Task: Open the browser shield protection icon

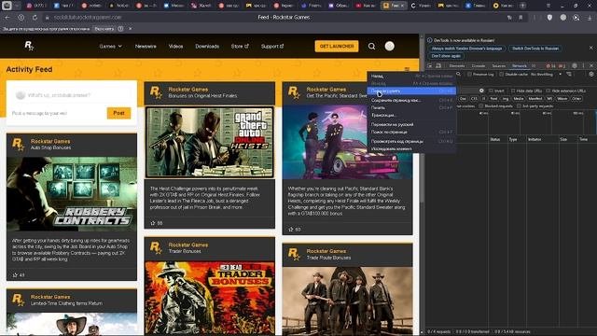Action: coord(549,18)
